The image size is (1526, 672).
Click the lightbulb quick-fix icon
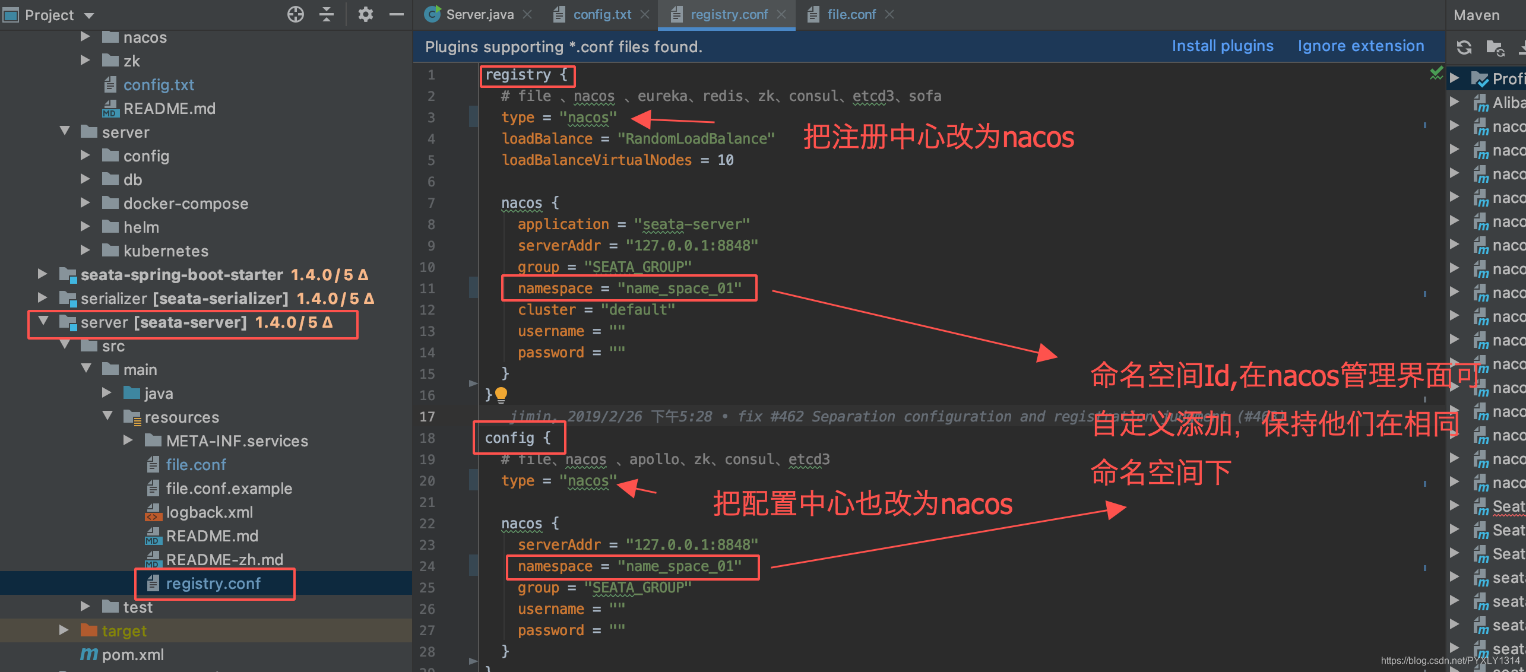coord(501,394)
